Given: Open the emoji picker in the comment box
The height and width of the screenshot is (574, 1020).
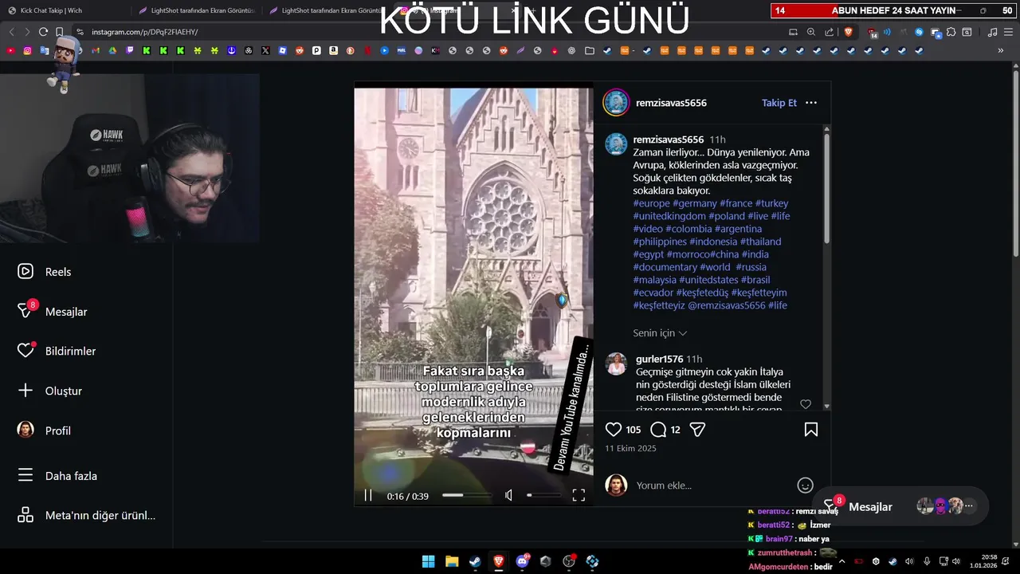Looking at the screenshot, I should tap(805, 485).
